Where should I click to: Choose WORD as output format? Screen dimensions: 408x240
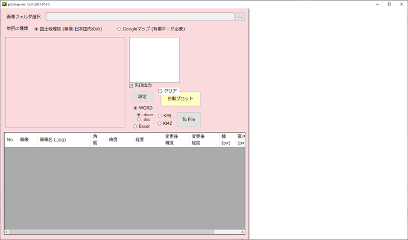click(x=136, y=108)
